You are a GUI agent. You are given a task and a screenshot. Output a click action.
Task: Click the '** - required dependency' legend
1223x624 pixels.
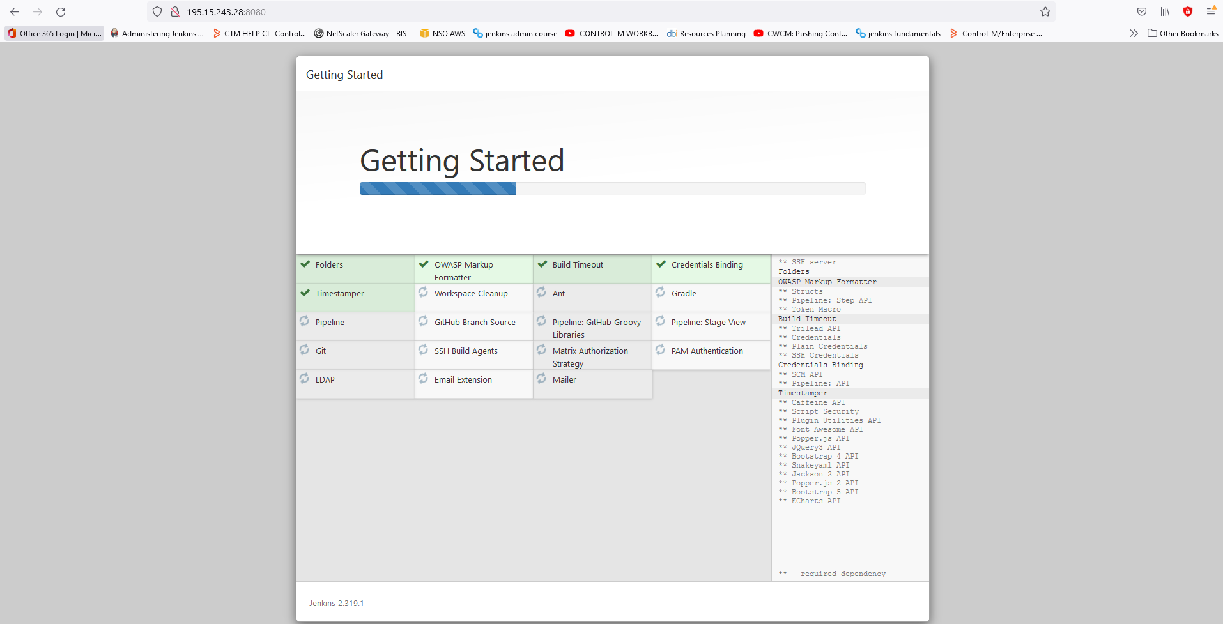pos(832,574)
